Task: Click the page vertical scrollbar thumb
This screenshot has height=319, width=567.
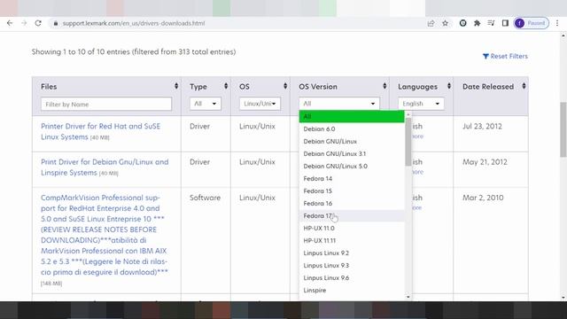Action: [563, 129]
